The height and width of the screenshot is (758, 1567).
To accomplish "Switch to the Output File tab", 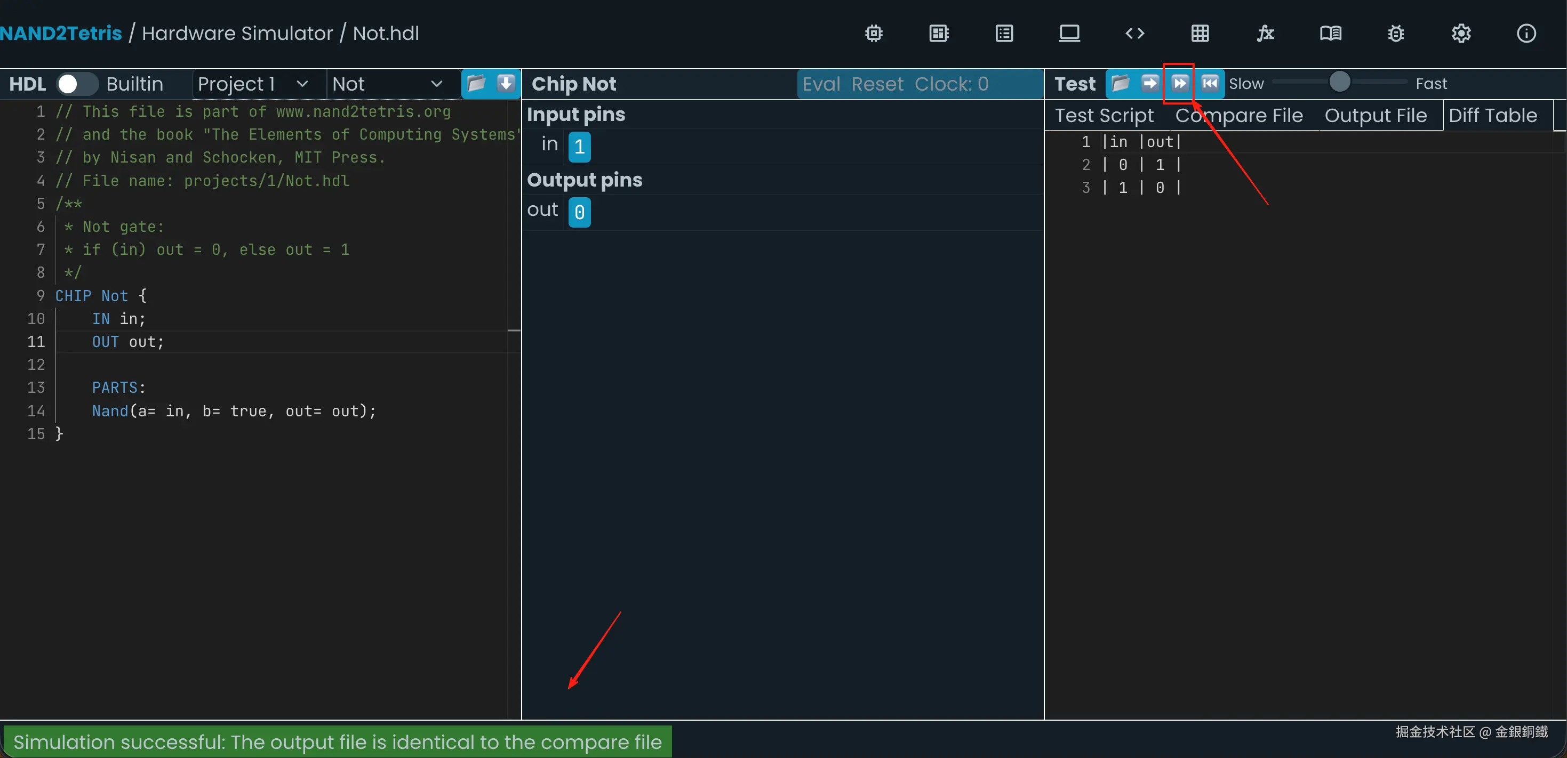I will [1376, 116].
